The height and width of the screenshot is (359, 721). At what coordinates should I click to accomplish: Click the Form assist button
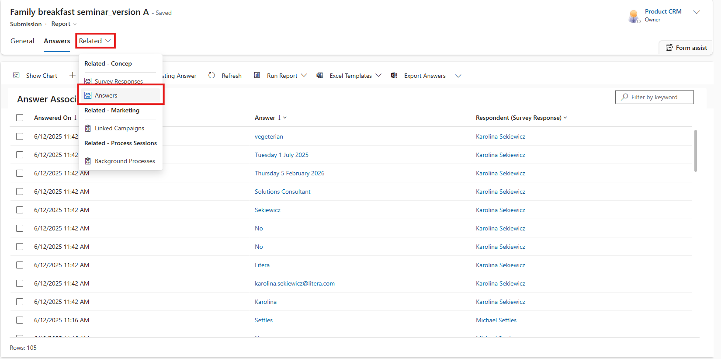[686, 48]
